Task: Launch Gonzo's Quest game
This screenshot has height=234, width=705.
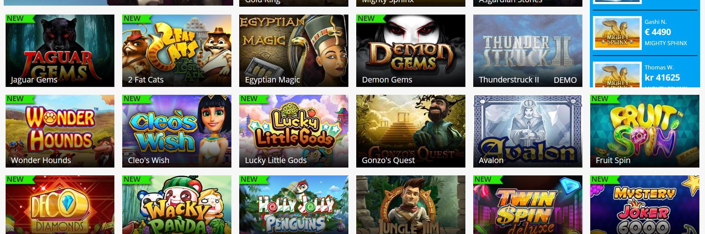Action: click(411, 131)
